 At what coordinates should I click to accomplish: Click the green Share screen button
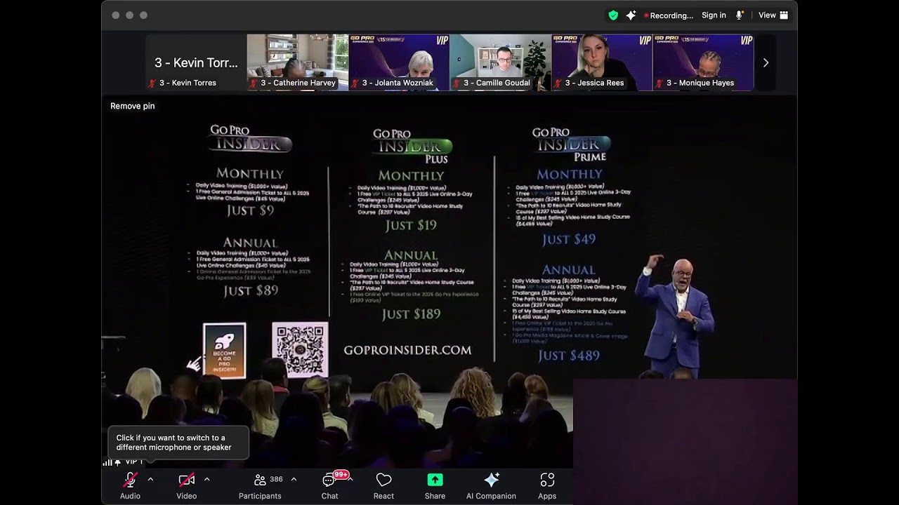pyautogui.click(x=435, y=485)
